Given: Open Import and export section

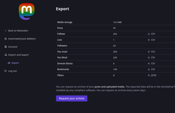Looking at the screenshot, I should pos(16,55).
